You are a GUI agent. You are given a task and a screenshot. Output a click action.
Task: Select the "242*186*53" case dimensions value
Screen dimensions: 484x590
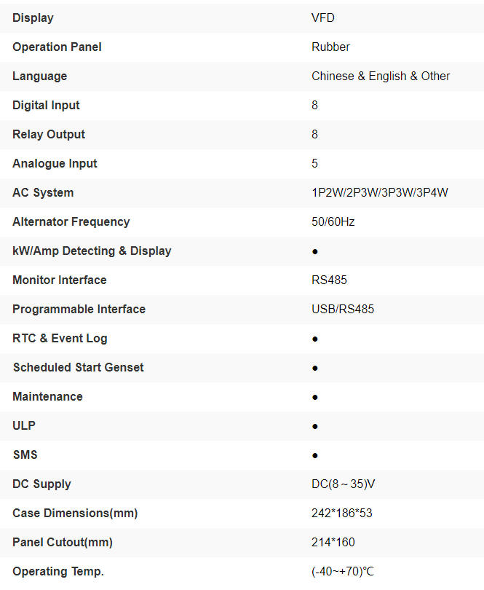pyautogui.click(x=341, y=513)
